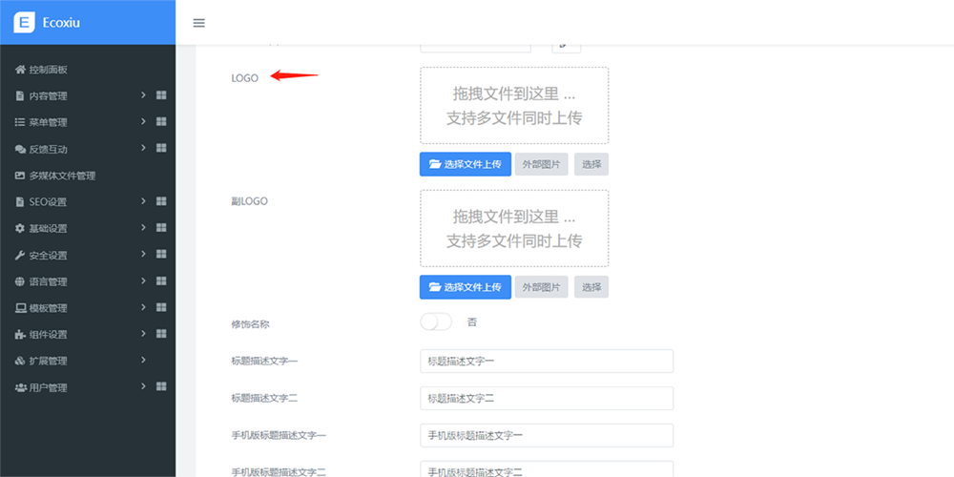The height and width of the screenshot is (477, 954).
Task: Click the grid icon in 用户管理 row
Action: 161,386
